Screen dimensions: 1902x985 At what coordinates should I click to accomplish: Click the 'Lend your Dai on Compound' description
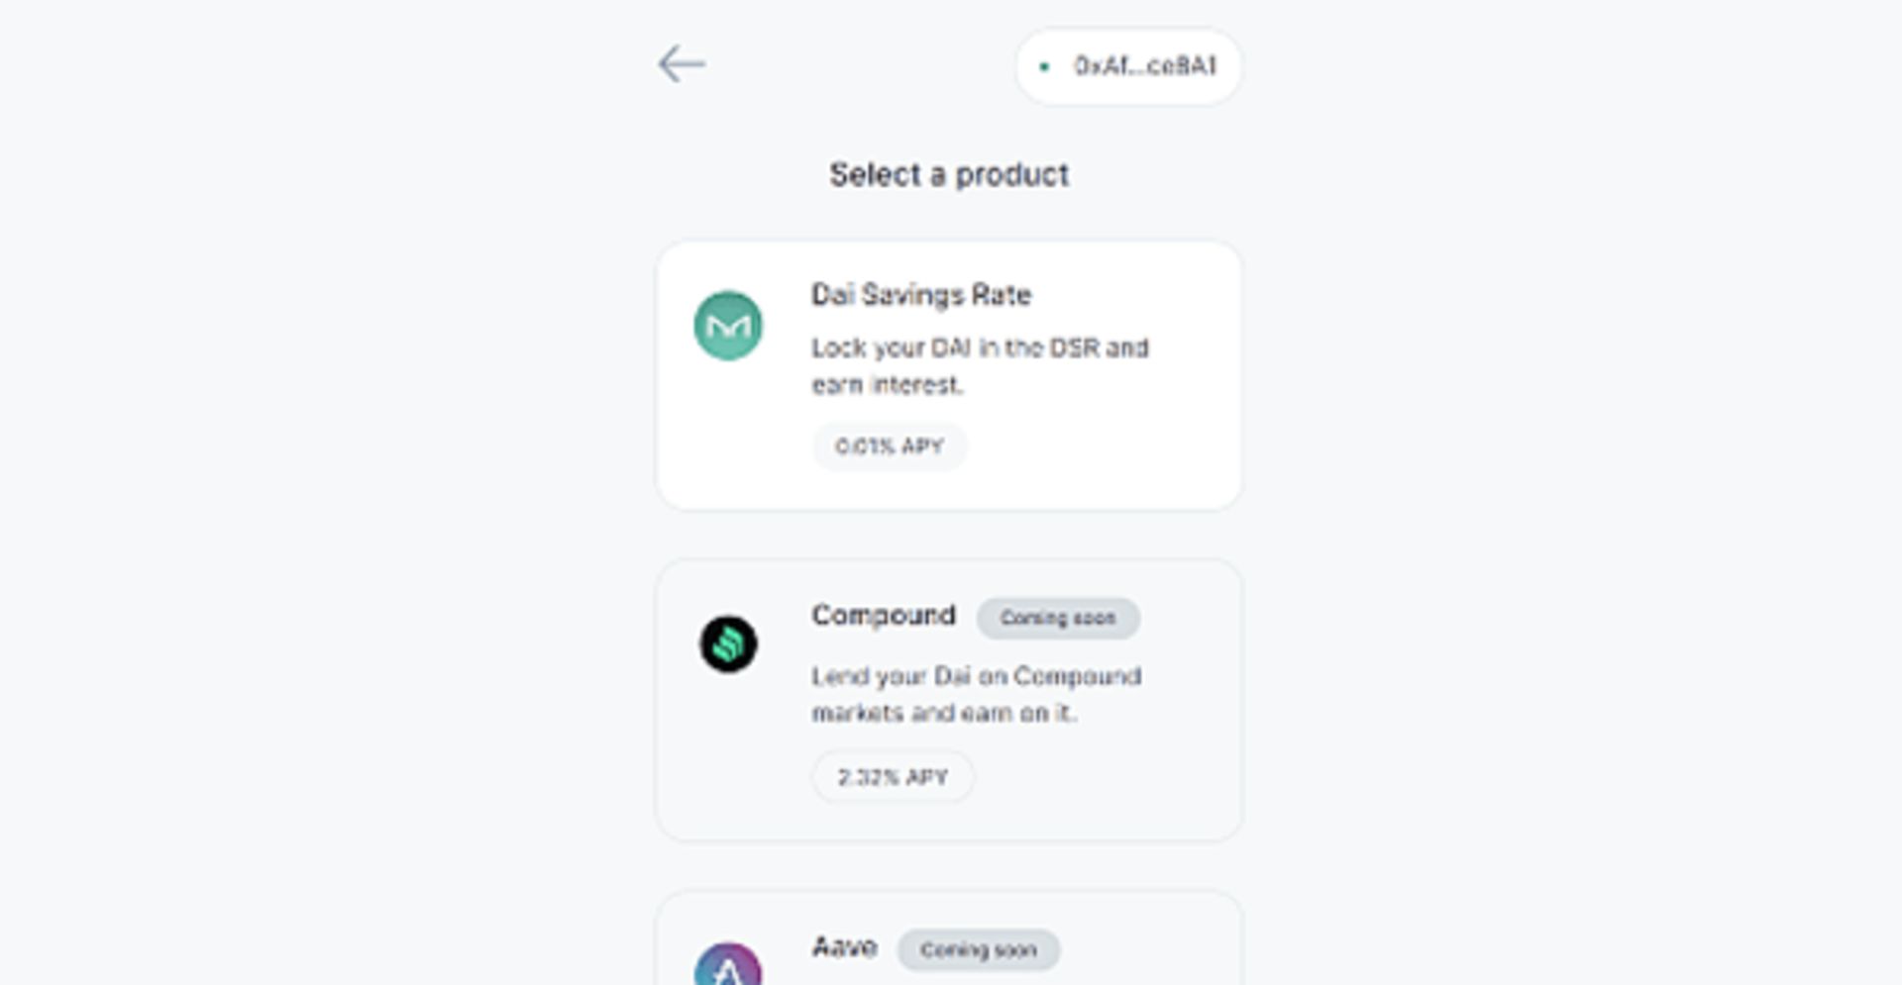pyautogui.click(x=977, y=695)
